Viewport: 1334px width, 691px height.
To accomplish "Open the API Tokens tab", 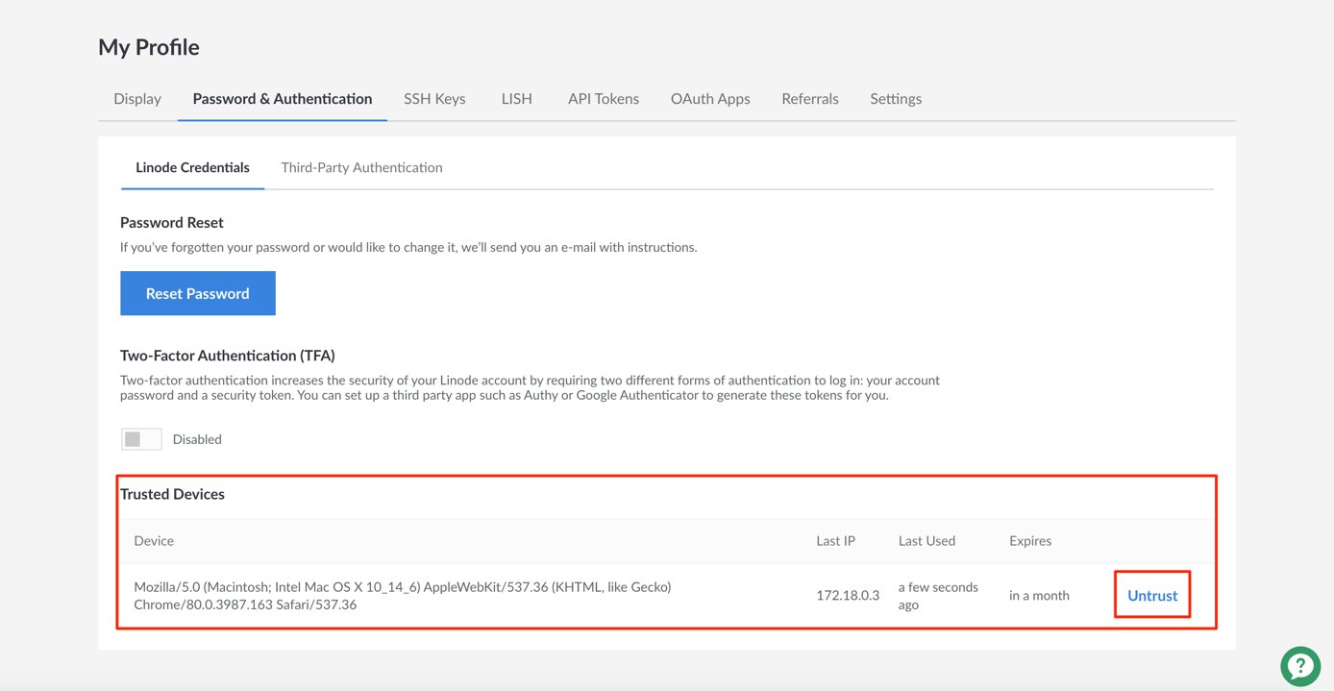I will [x=604, y=99].
